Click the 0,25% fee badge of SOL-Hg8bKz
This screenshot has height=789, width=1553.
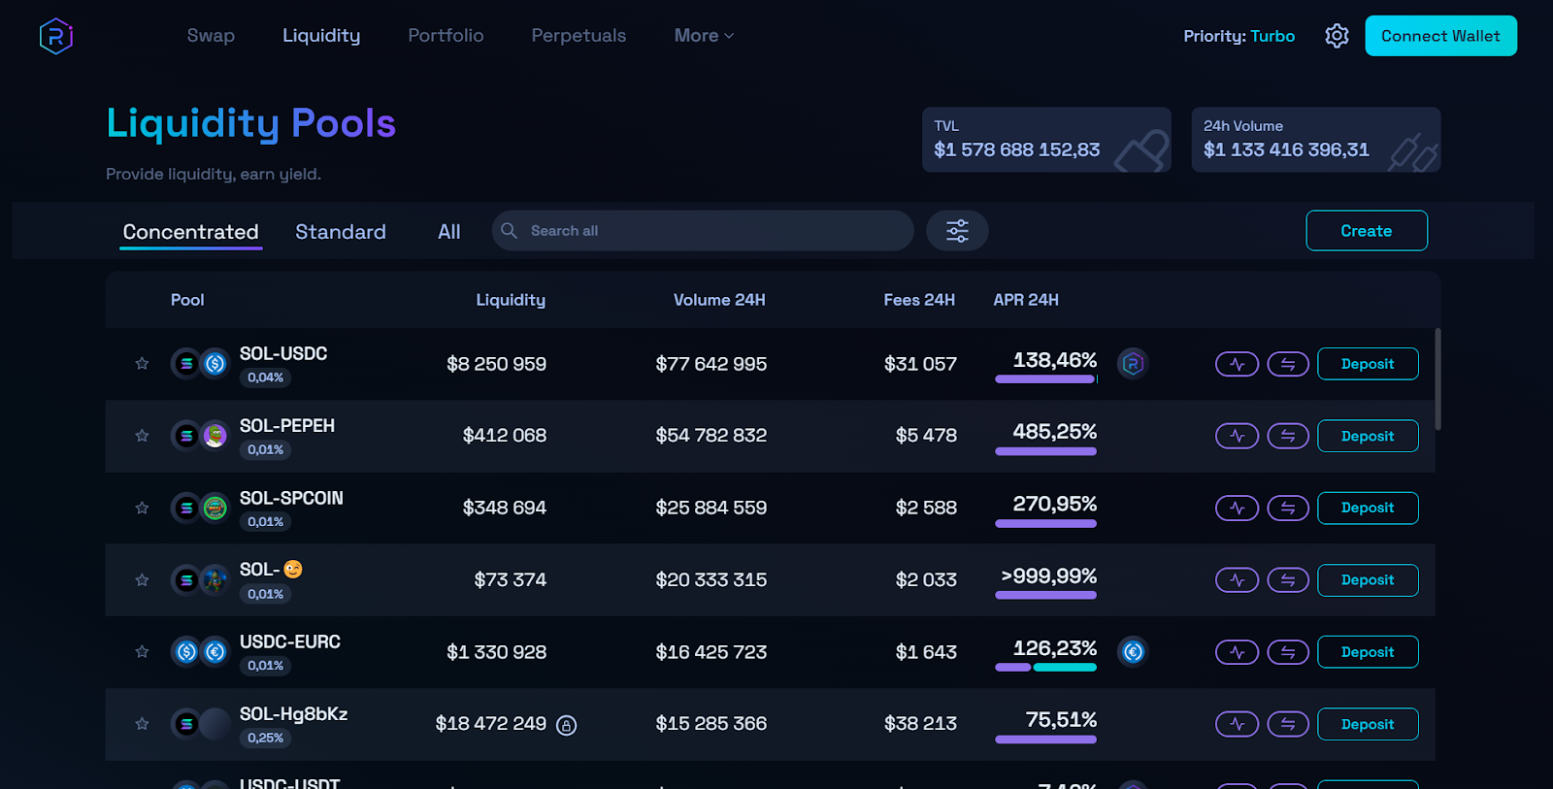pyautogui.click(x=265, y=738)
